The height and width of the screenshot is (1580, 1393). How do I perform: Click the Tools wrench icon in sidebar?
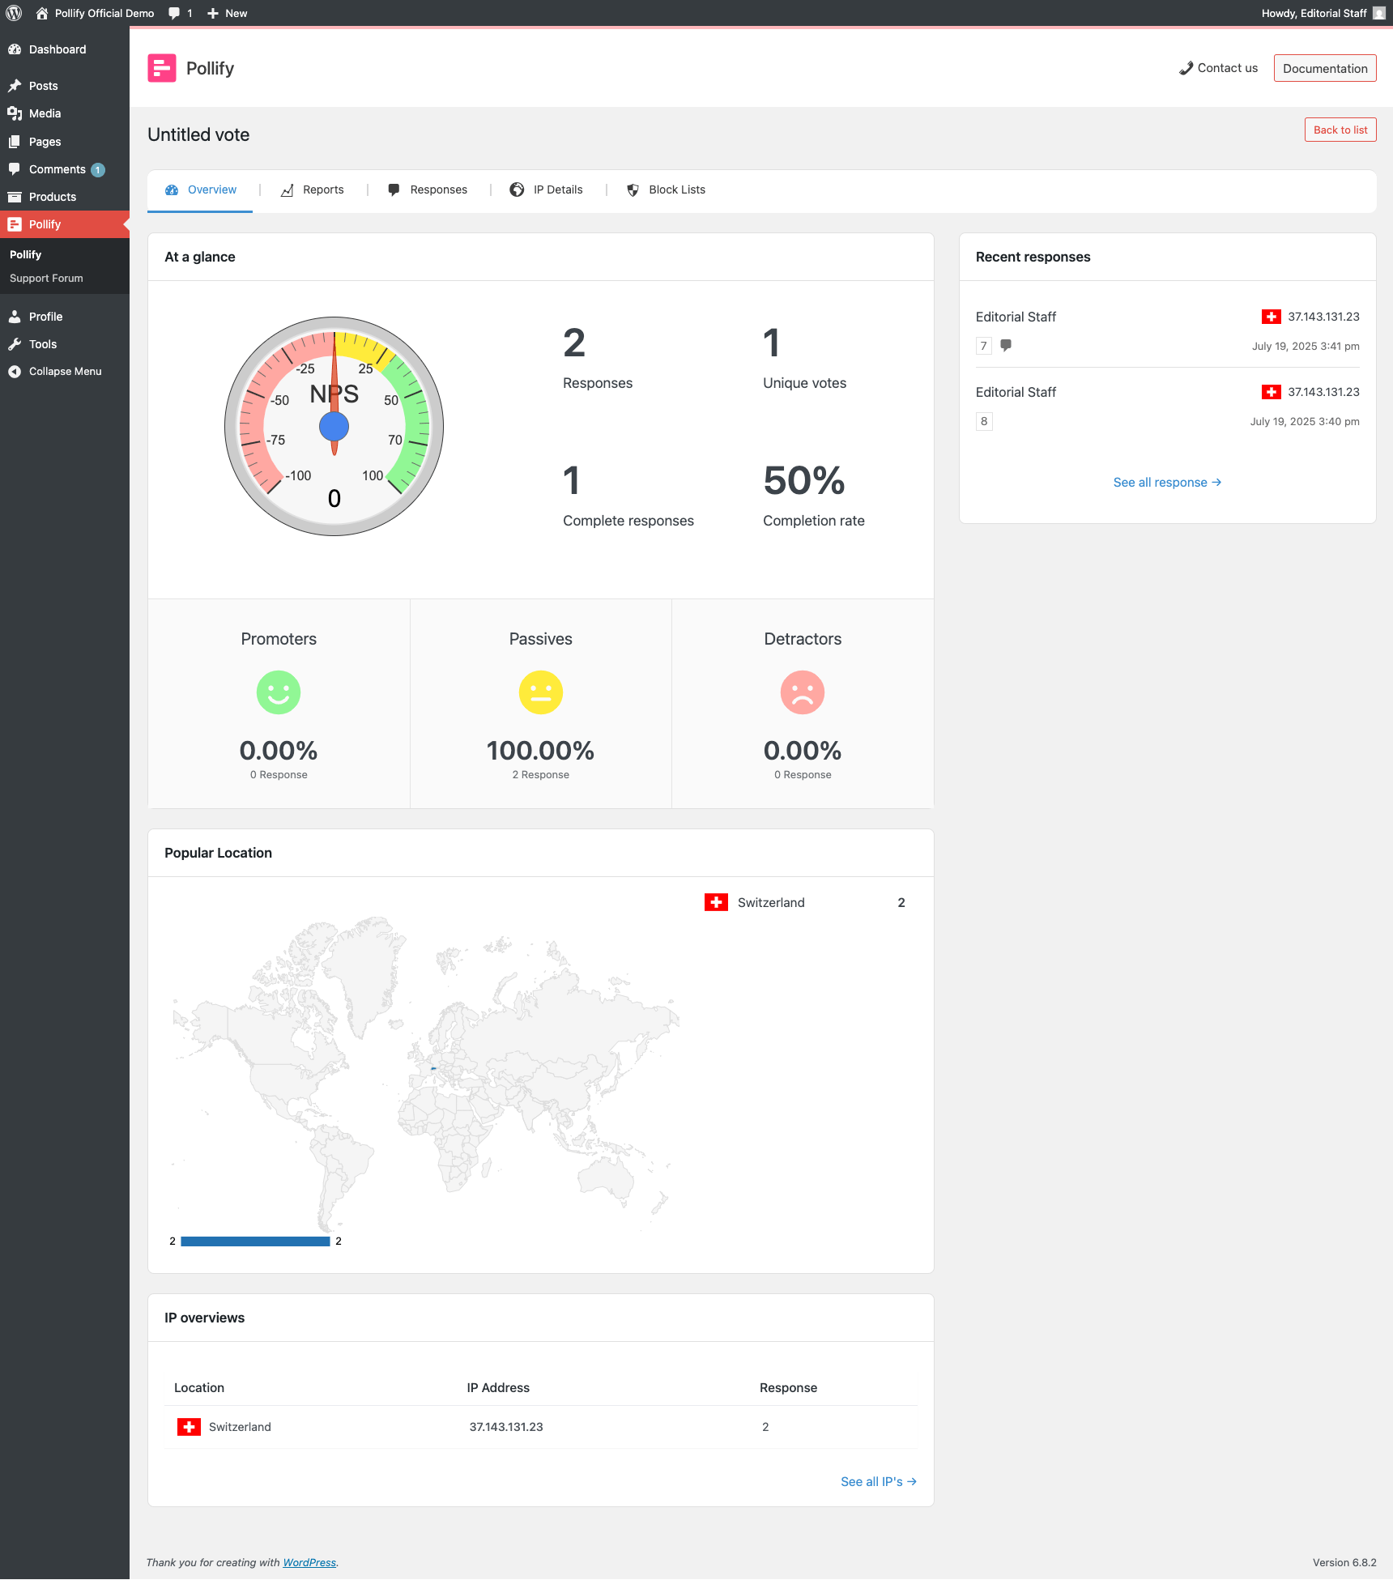click(x=15, y=344)
